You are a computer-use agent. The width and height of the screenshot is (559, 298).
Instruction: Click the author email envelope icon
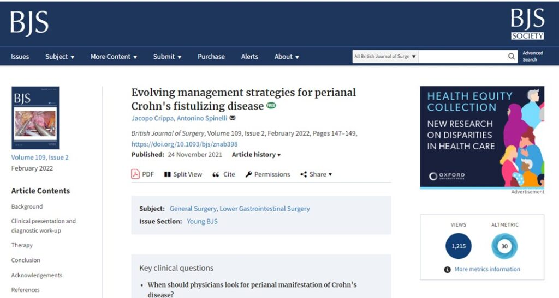[233, 118]
